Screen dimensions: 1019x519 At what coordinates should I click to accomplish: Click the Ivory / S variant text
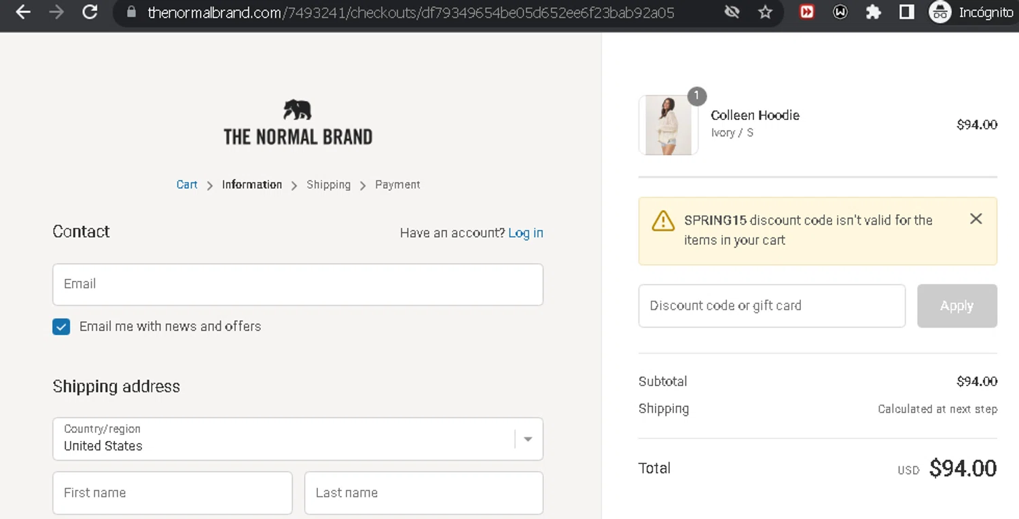coord(732,133)
